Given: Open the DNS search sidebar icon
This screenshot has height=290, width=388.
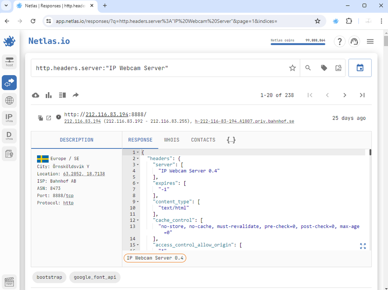Looking at the screenshot, I should click(x=9, y=101).
